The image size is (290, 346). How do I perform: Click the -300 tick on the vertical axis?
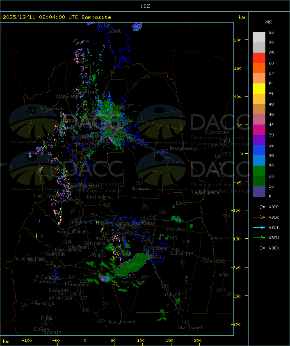click(237, 324)
